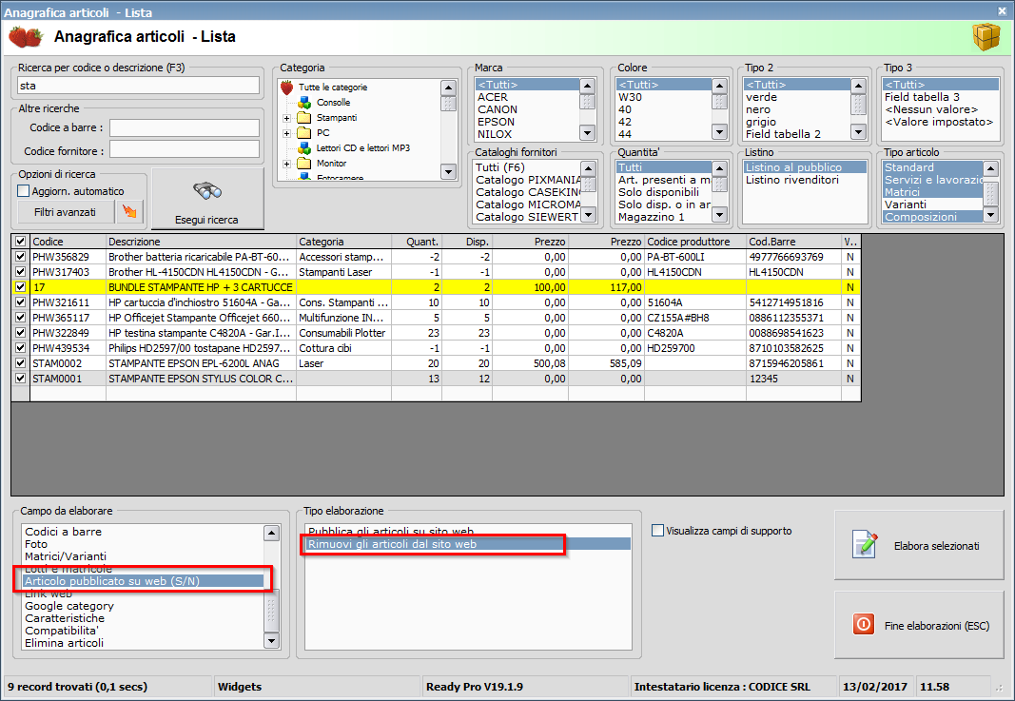Click Colore list scroll down arrow

coord(719,132)
